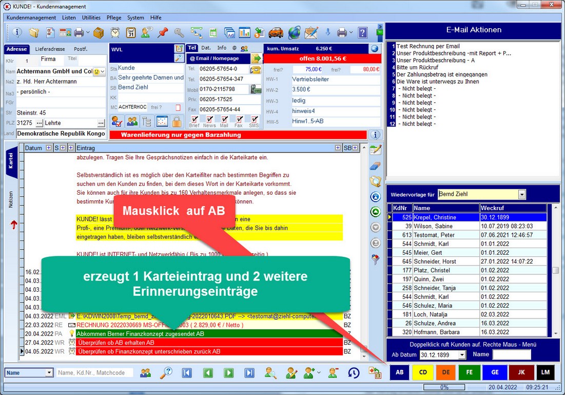
Task: Uncheck the SMS checkbox
Action: tap(254, 119)
